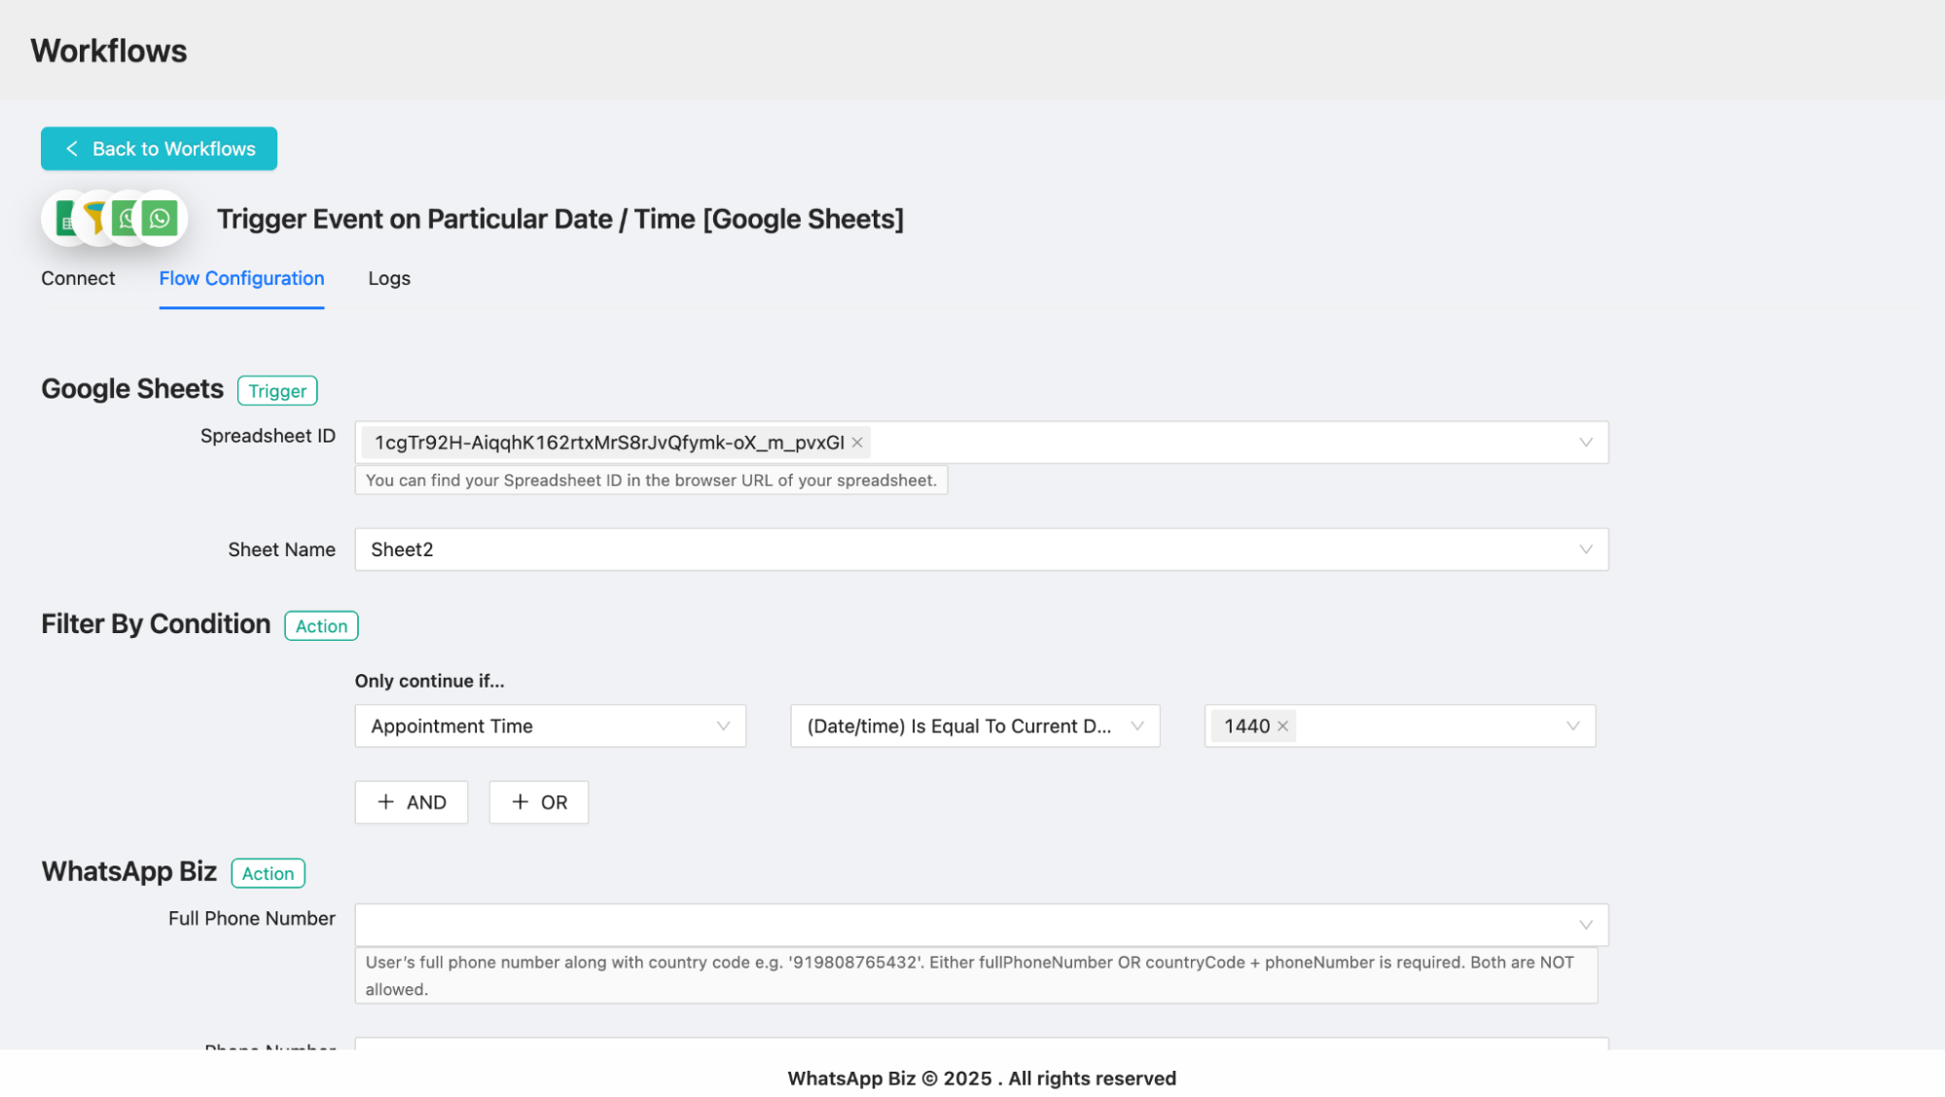Remove the selected Spreadsheet ID tag

pyautogui.click(x=857, y=442)
